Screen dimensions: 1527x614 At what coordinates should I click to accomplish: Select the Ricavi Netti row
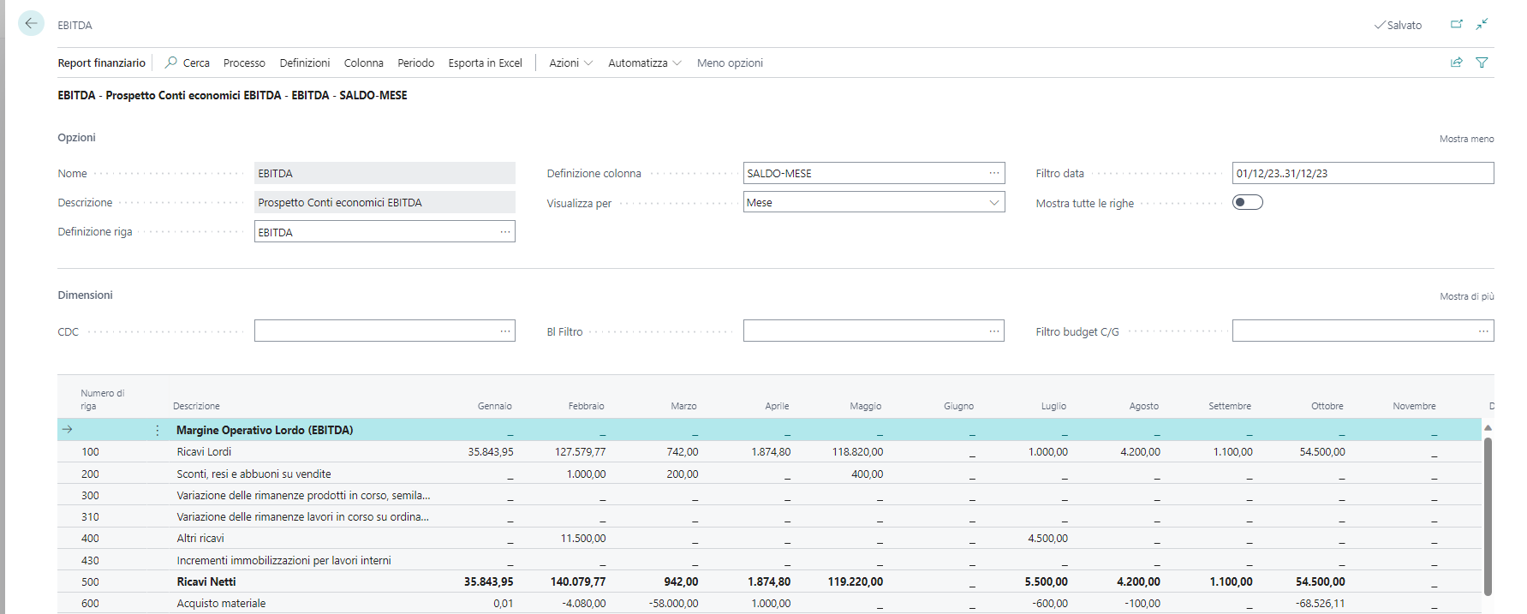(x=769, y=581)
